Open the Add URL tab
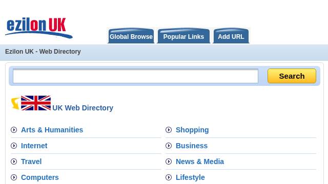Image resolution: width=328 pixels, height=184 pixels. click(231, 36)
